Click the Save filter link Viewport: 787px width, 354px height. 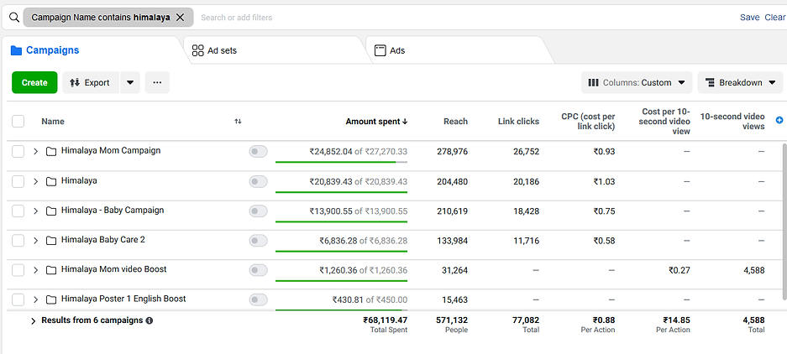click(749, 17)
